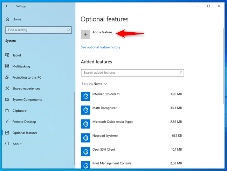Open the Home icon in sidebar
Viewport: 227px width, 171px height.
click(7, 19)
